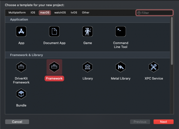The width and height of the screenshot is (179, 129).
Task: Click the filter icon in search field
Action: coord(139,13)
